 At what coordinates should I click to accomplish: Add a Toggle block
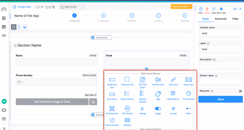pos(158,110)
